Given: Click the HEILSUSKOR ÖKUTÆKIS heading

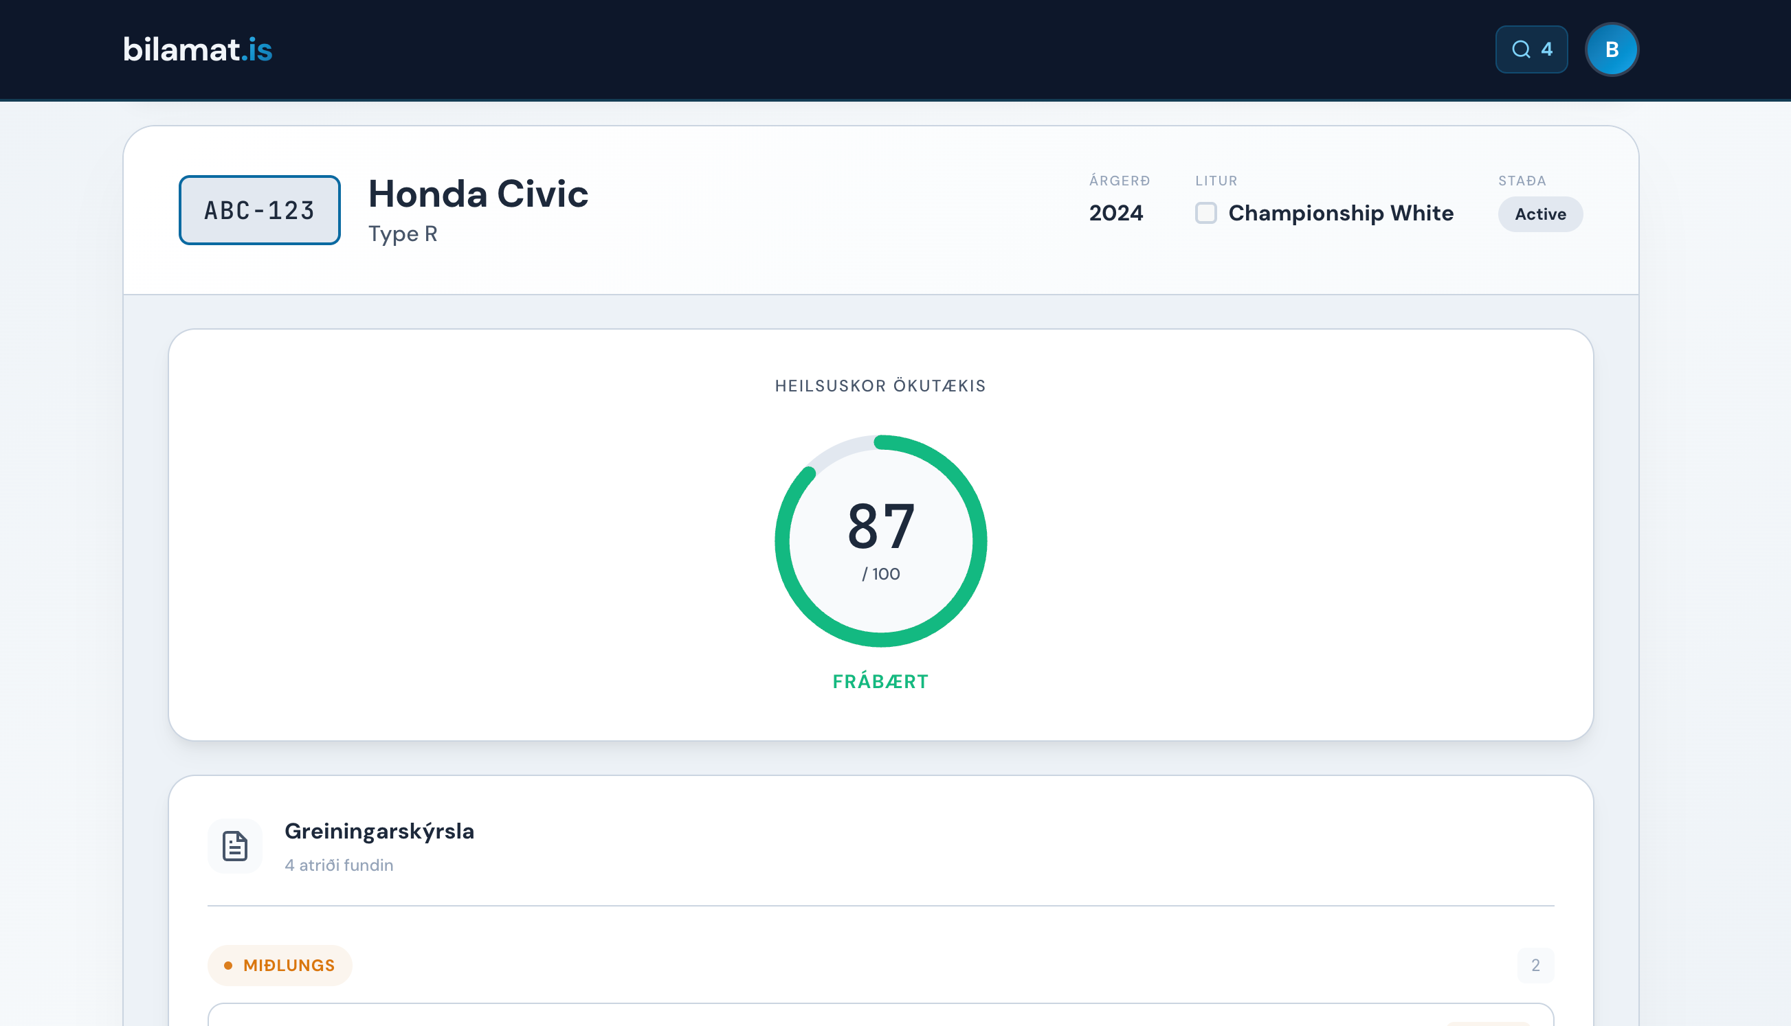Looking at the screenshot, I should [880, 385].
